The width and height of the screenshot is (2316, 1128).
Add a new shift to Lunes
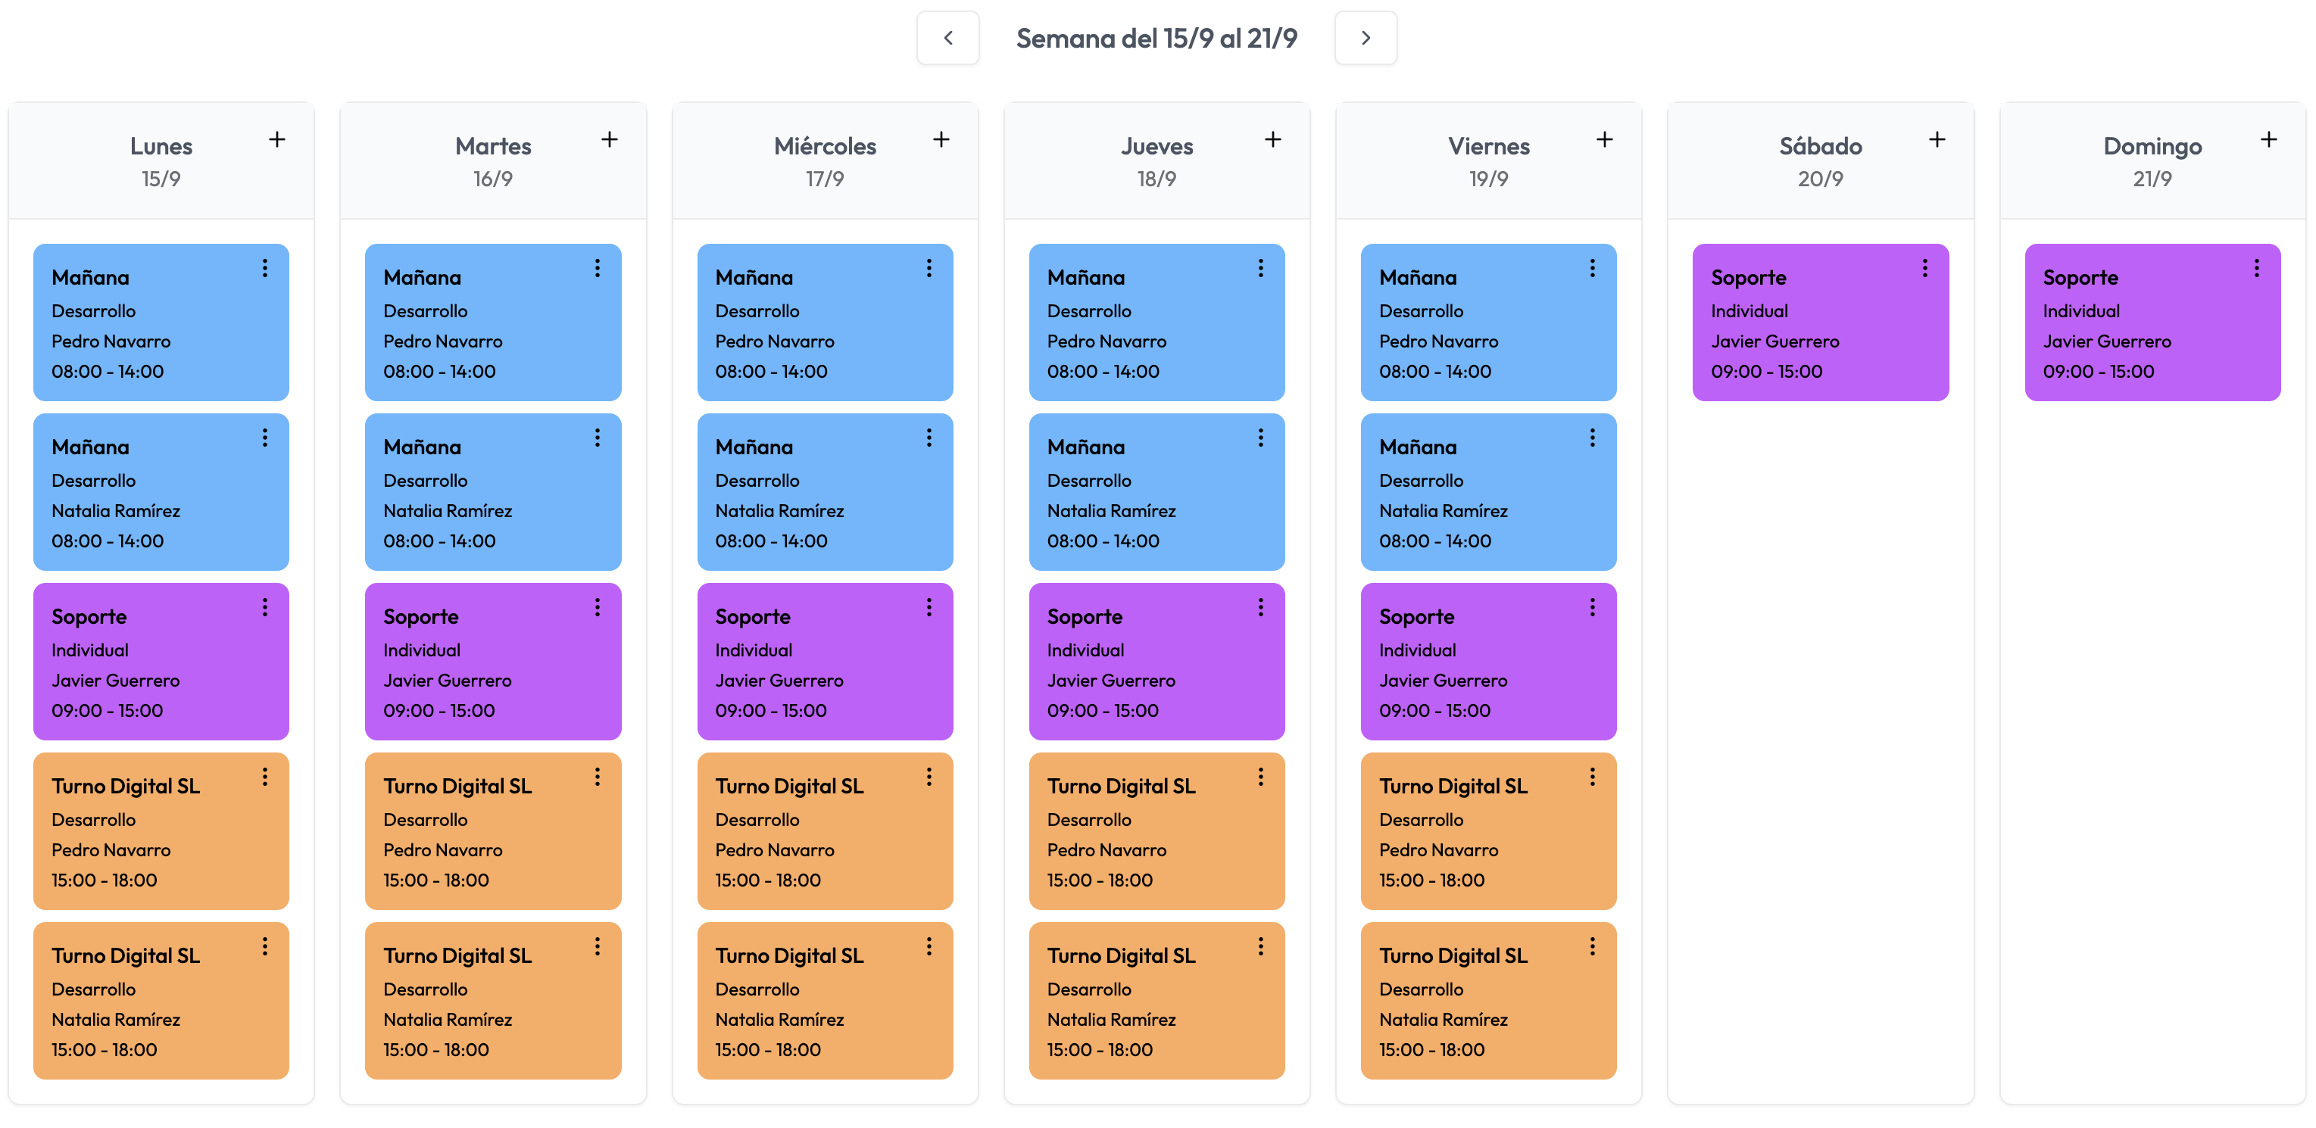(x=276, y=139)
